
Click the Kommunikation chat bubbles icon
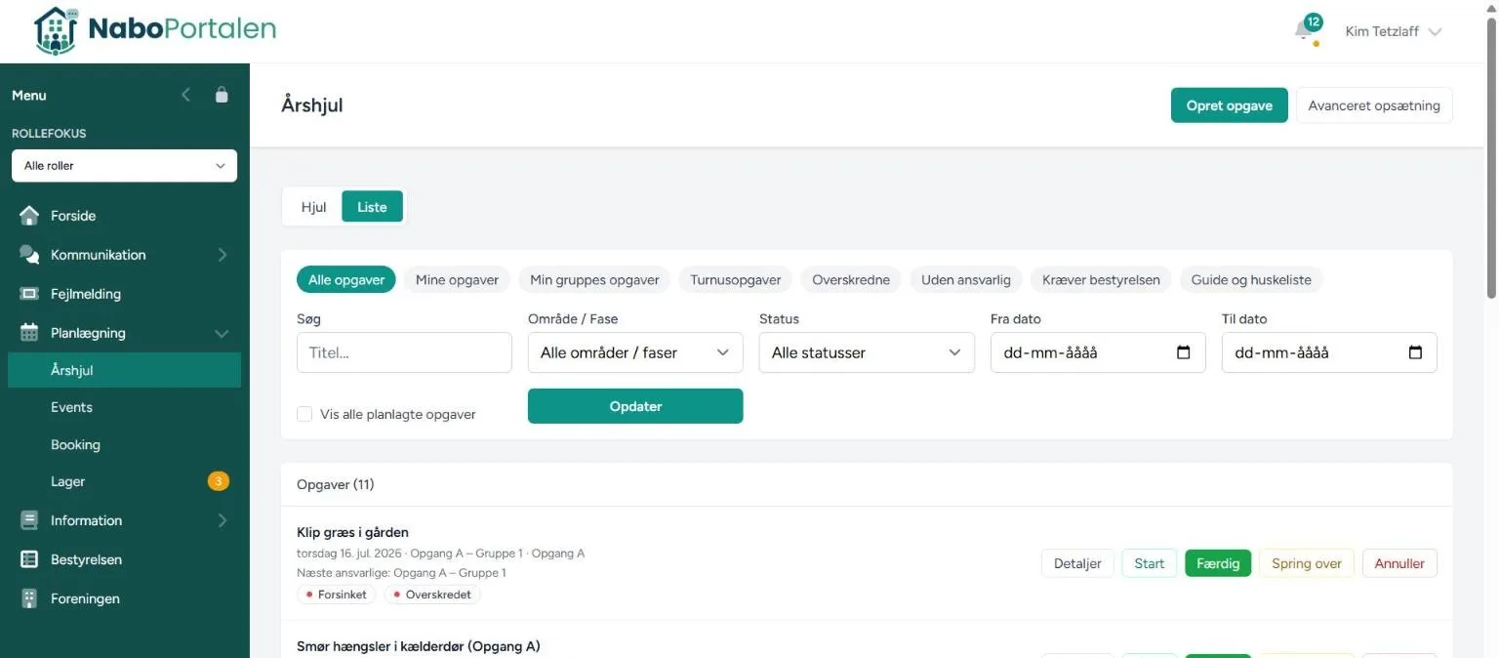29,255
